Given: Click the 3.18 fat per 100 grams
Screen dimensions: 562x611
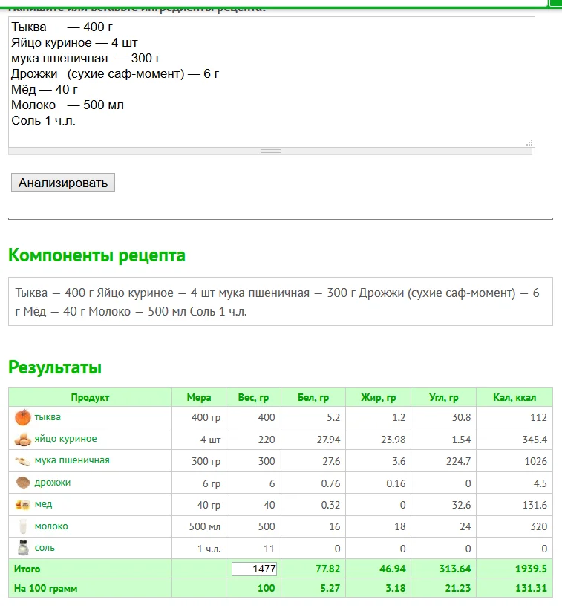Looking at the screenshot, I should pyautogui.click(x=395, y=588).
